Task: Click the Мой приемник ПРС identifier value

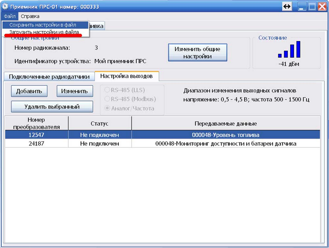Action: click(120, 61)
